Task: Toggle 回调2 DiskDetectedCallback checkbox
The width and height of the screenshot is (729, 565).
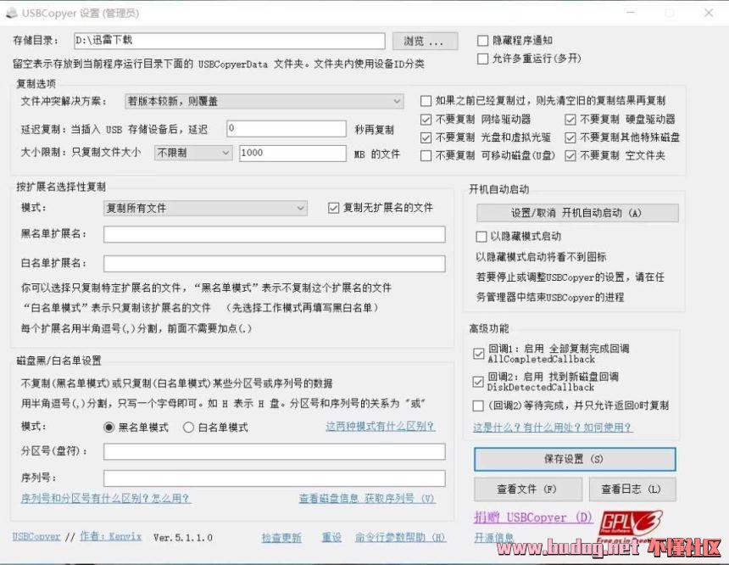Action: (x=478, y=382)
